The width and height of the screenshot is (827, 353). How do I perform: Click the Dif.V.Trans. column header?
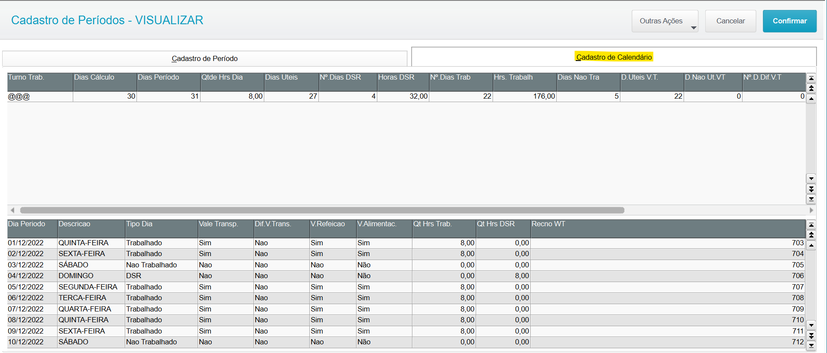pos(282,228)
